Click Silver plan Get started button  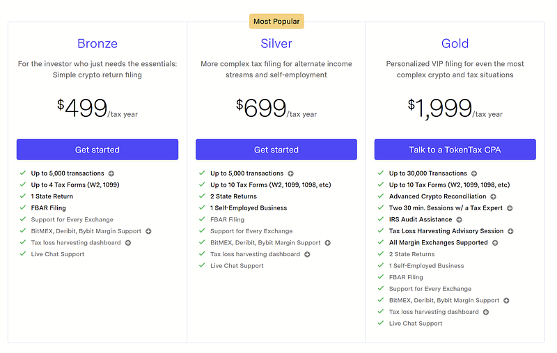276,150
